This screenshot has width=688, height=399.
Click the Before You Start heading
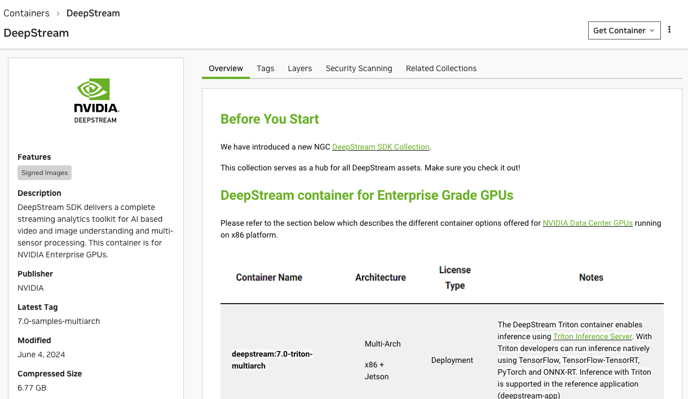270,119
